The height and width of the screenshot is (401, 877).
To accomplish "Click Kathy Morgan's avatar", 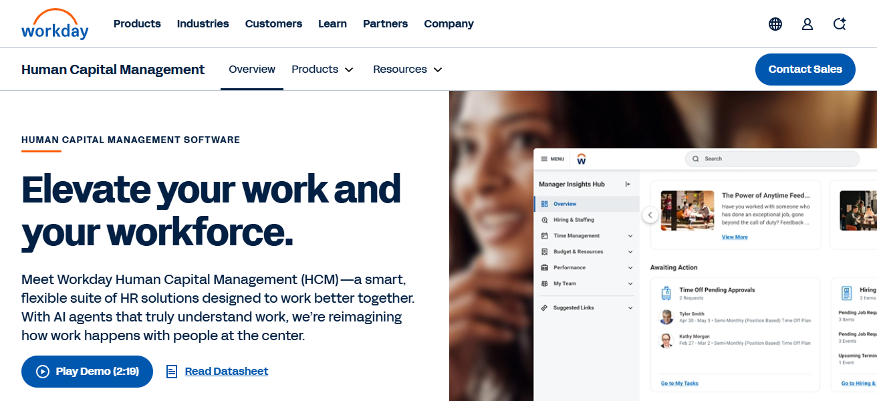I will point(666,340).
